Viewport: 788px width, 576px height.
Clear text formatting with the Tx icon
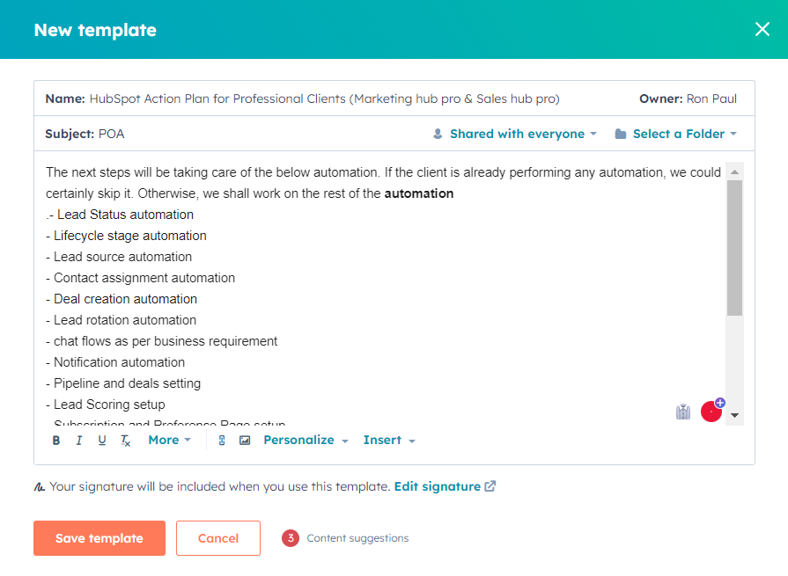pos(125,440)
